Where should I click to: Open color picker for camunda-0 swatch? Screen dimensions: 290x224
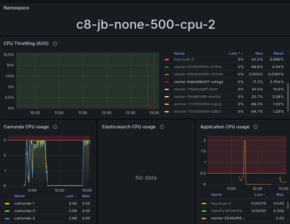tap(7, 211)
